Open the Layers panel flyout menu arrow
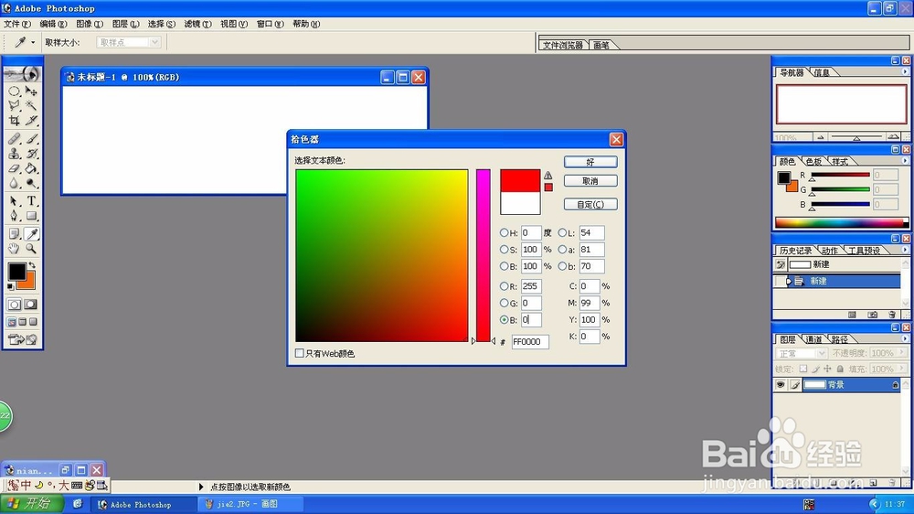 pos(905,338)
